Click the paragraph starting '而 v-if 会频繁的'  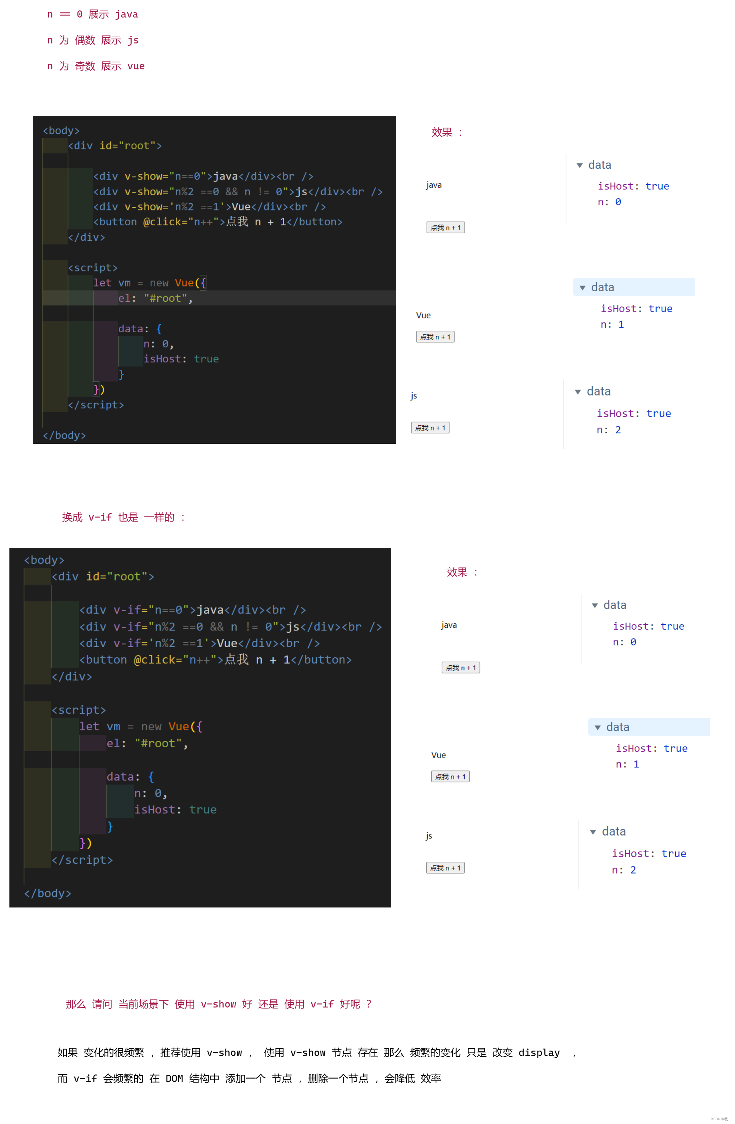[249, 1079]
